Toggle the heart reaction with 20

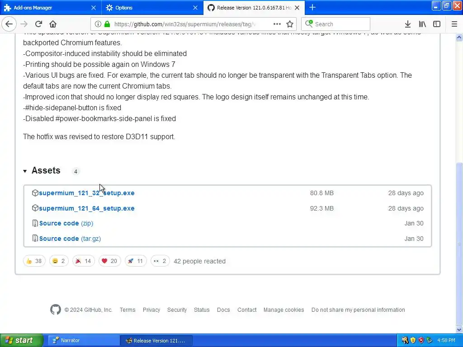pos(109,261)
